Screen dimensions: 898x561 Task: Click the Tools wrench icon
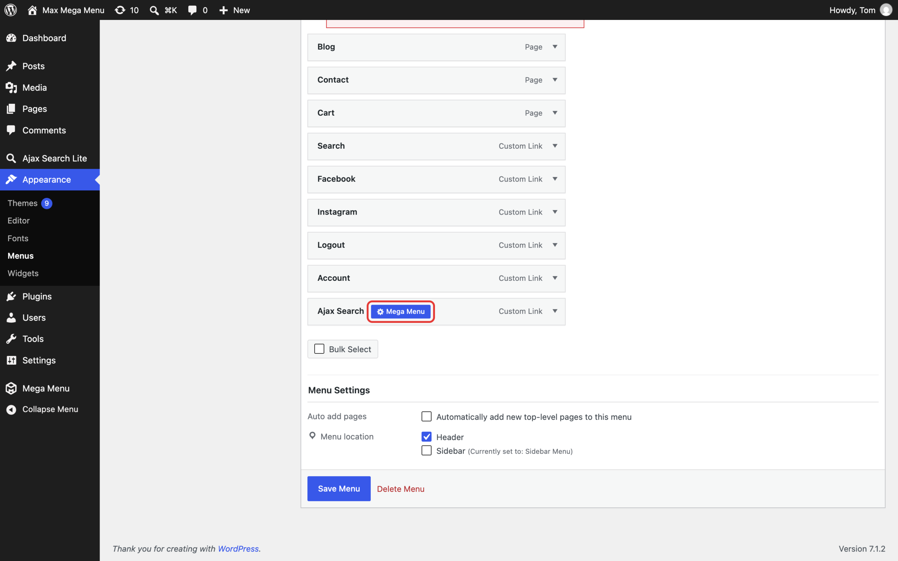tap(11, 339)
